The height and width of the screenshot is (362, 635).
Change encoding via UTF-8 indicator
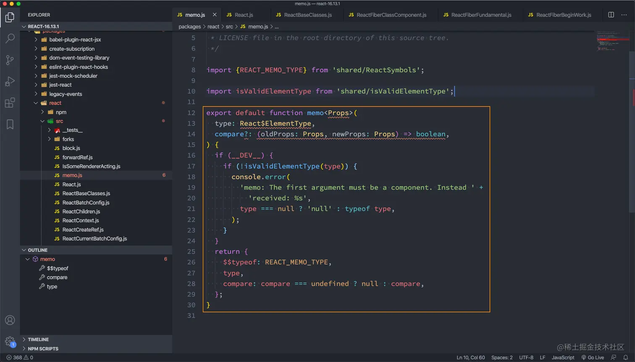pyautogui.click(x=526, y=357)
